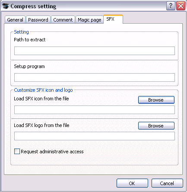Cancel the compress settings dialog
Screen dimensions: 187x192
pyautogui.click(x=167, y=183)
